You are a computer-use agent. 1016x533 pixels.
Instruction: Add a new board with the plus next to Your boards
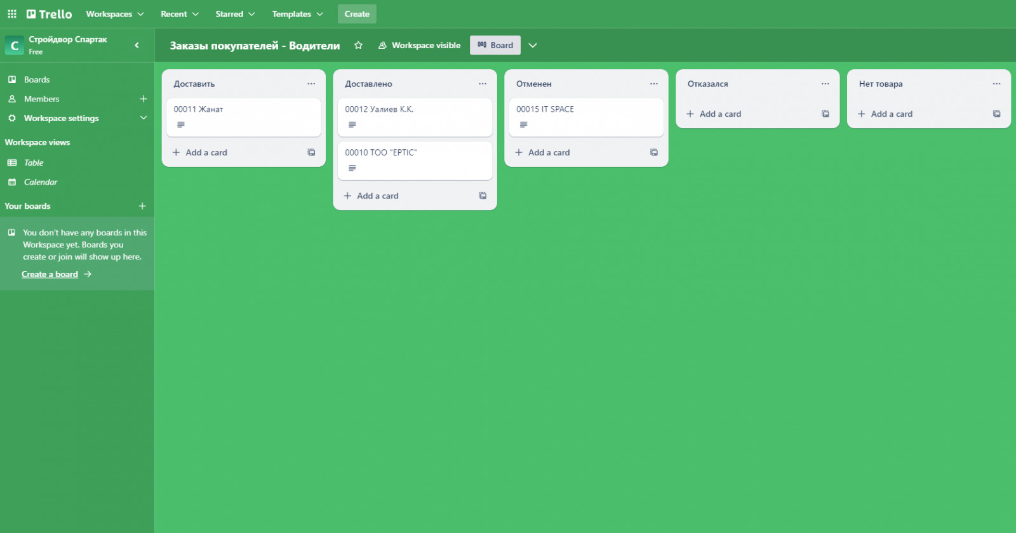142,206
